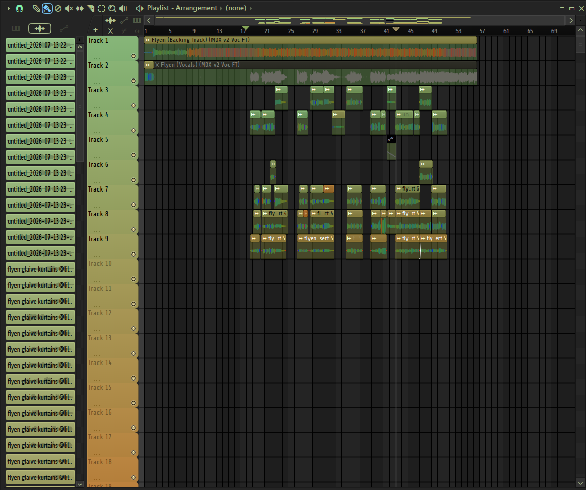Image resolution: width=586 pixels, height=490 pixels.
Task: Open the fly..rt 6 clip menu
Action: coord(398,189)
